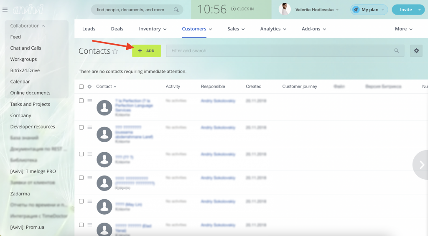
Task: Open Valeriia Hodlevska profile avatar
Action: 284,9
